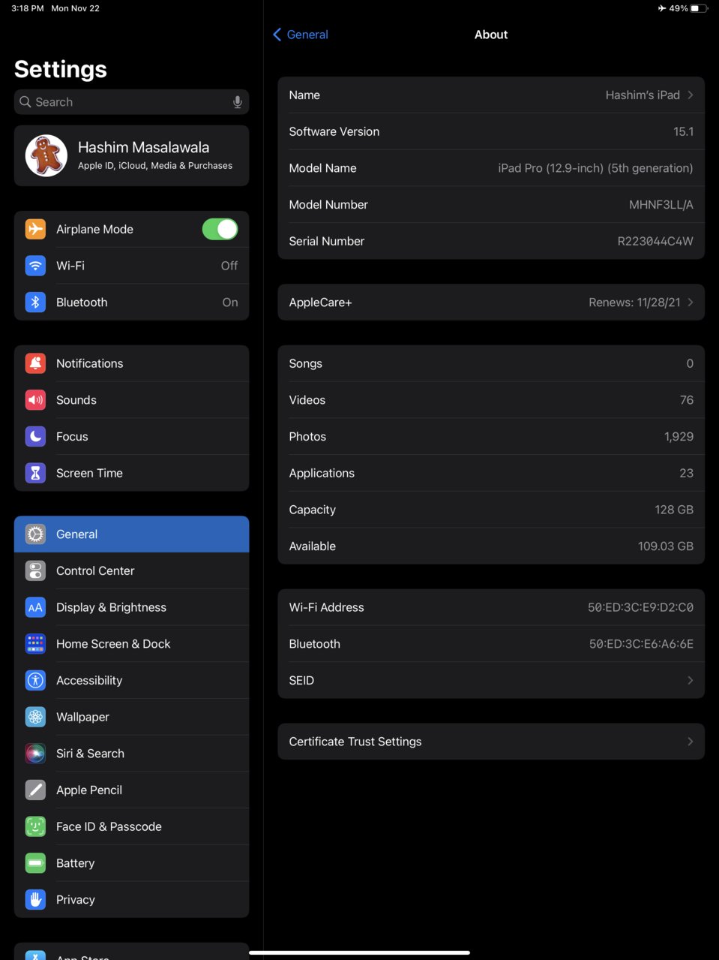
Task: Tap the Photos count 1,929
Action: (679, 437)
